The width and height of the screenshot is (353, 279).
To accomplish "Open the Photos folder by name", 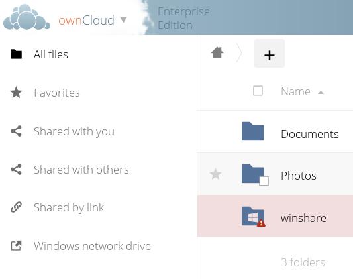I will [x=299, y=176].
